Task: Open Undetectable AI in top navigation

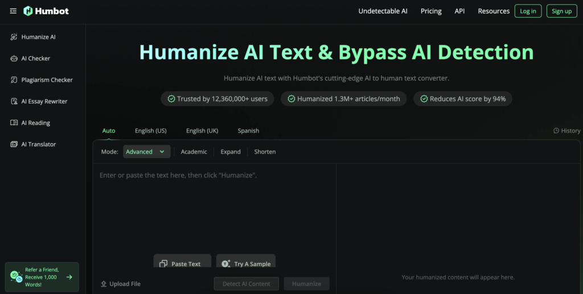Action: (x=383, y=11)
